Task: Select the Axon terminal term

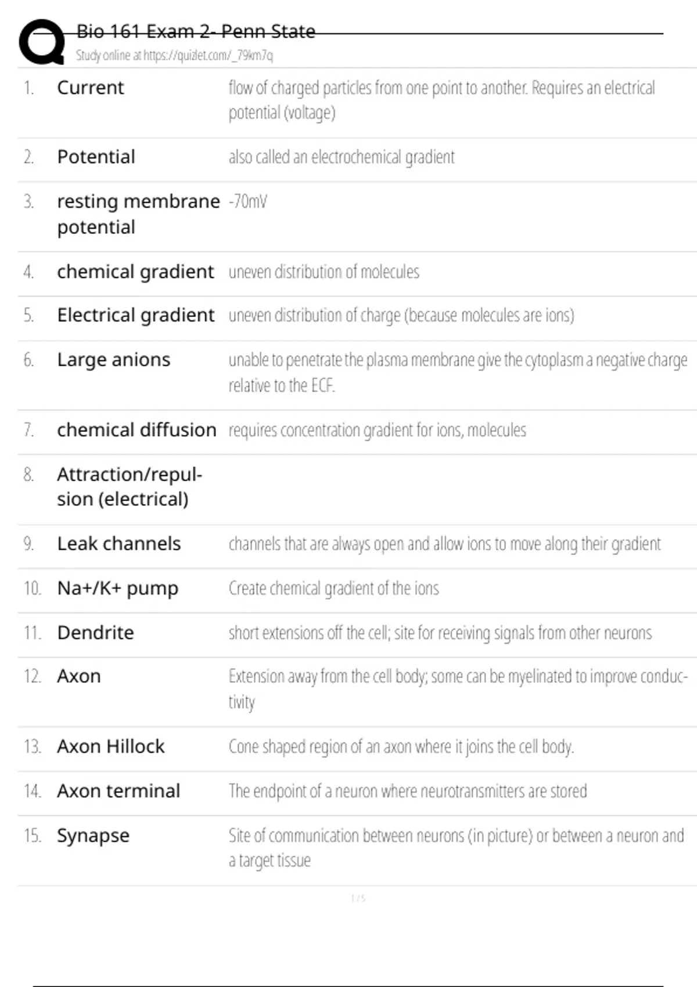Action: [x=118, y=791]
